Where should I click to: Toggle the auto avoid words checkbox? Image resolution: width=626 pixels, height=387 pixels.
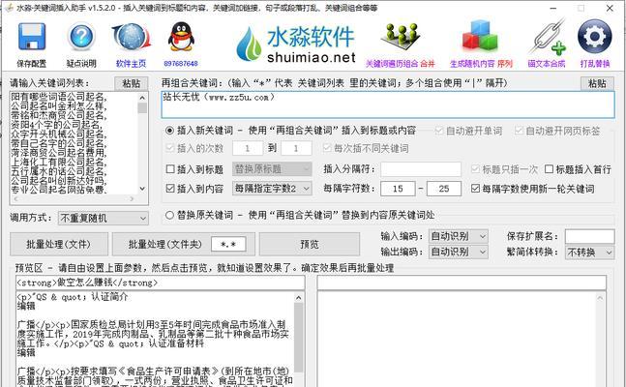click(x=439, y=131)
